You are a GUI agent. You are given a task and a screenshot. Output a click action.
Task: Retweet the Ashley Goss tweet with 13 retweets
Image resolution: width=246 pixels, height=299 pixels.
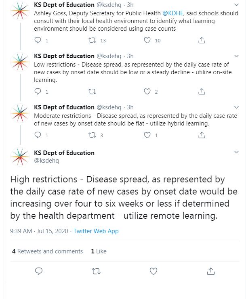[x=92, y=40]
